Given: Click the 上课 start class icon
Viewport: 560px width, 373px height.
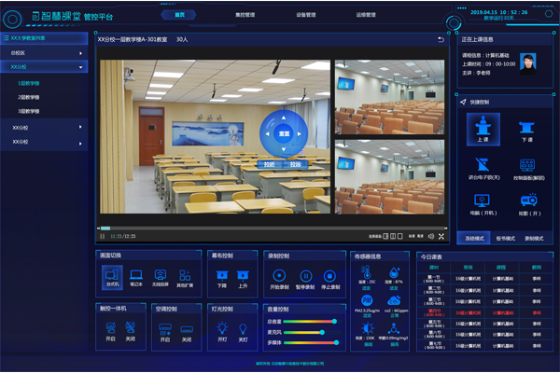Looking at the screenshot, I should [x=483, y=129].
